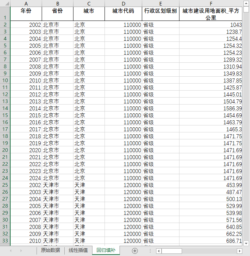Click 天津 city cell in row 33
The height and width of the screenshot is (256, 250).
(89, 241)
